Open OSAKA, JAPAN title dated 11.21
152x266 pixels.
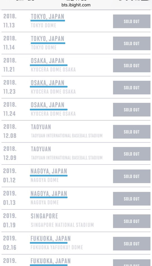pyautogui.click(x=48, y=61)
